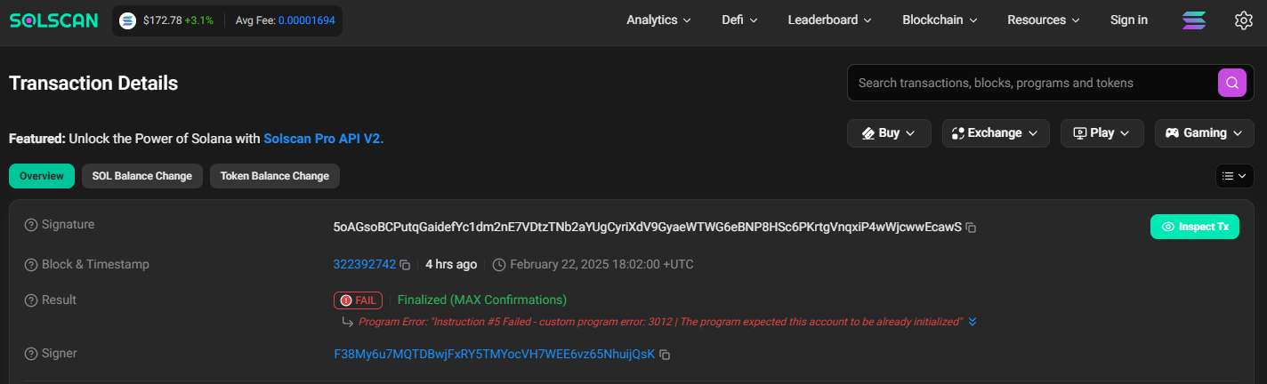
Task: Open the settings gear icon
Action: pyautogui.click(x=1244, y=20)
